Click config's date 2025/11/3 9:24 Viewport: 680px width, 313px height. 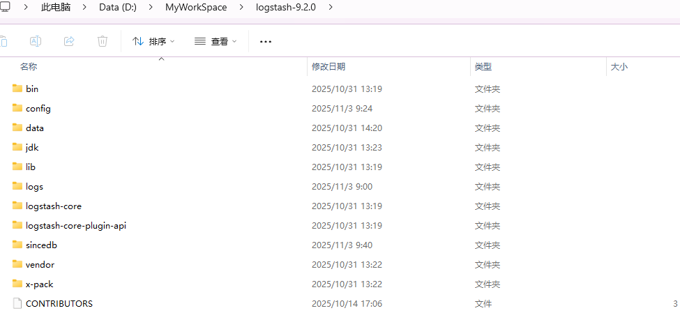(x=342, y=108)
